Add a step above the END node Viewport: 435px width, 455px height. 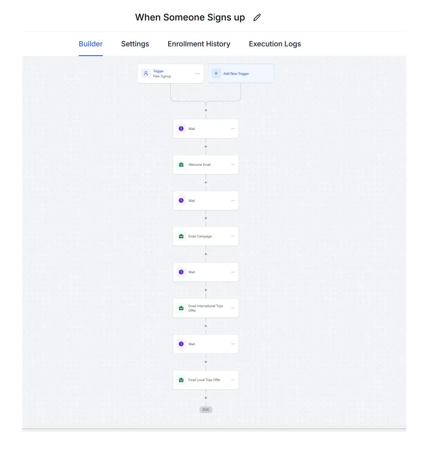[x=206, y=398]
